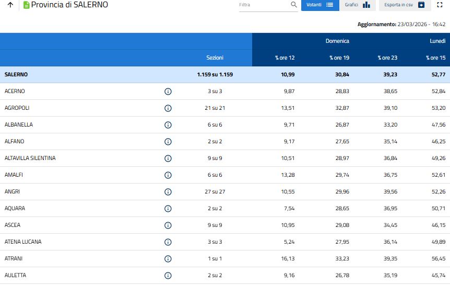Toggle fullscreen view icon
The image size is (450, 285).
[440, 5]
